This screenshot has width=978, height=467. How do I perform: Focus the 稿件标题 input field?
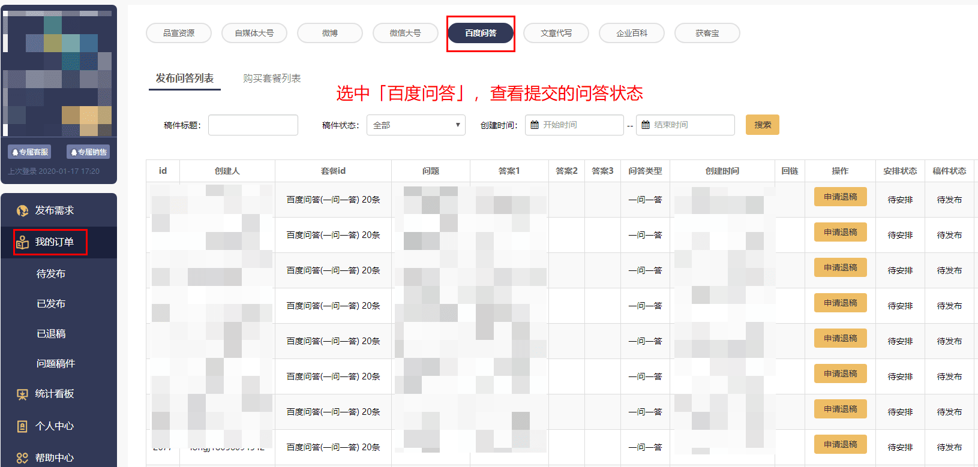[x=253, y=125]
